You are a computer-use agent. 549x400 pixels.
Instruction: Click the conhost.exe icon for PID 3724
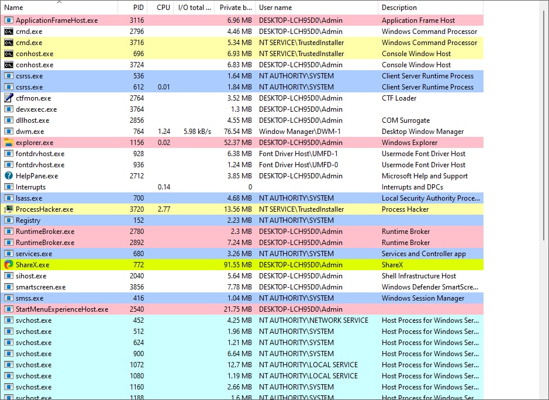(9, 65)
